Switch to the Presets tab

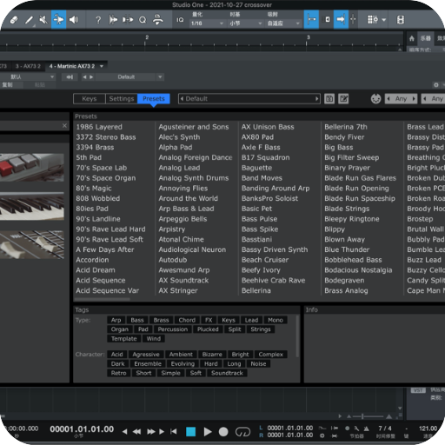click(x=154, y=99)
